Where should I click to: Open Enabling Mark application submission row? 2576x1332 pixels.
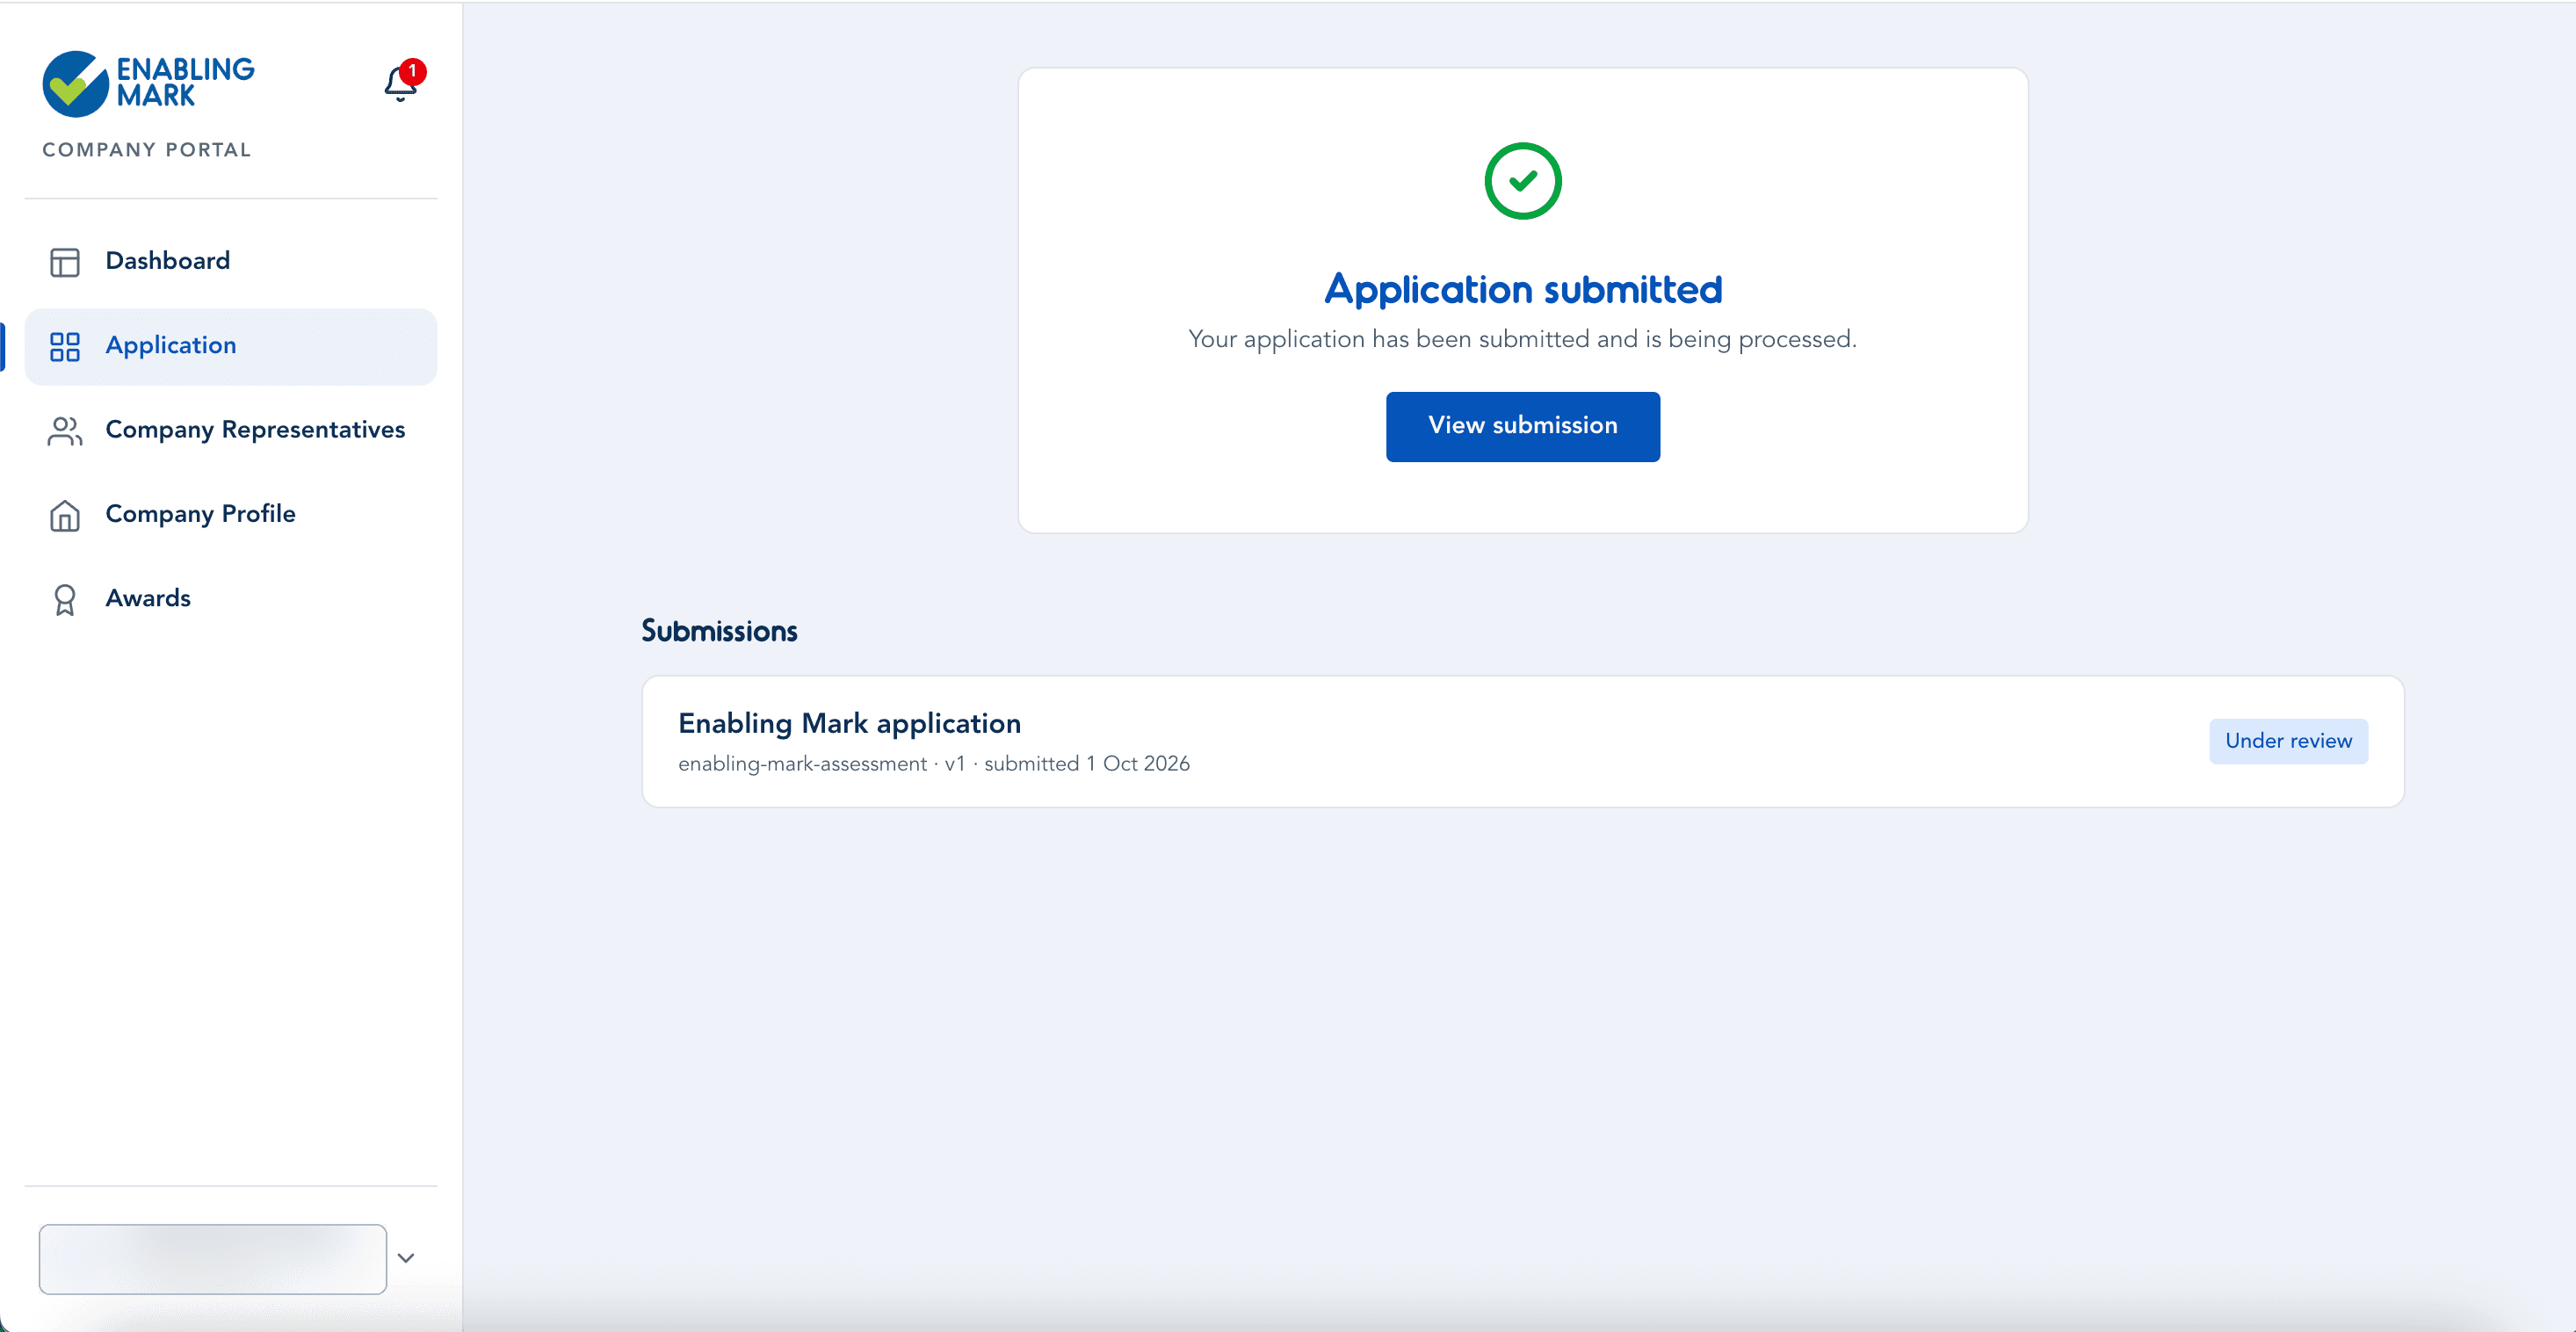coord(1522,741)
